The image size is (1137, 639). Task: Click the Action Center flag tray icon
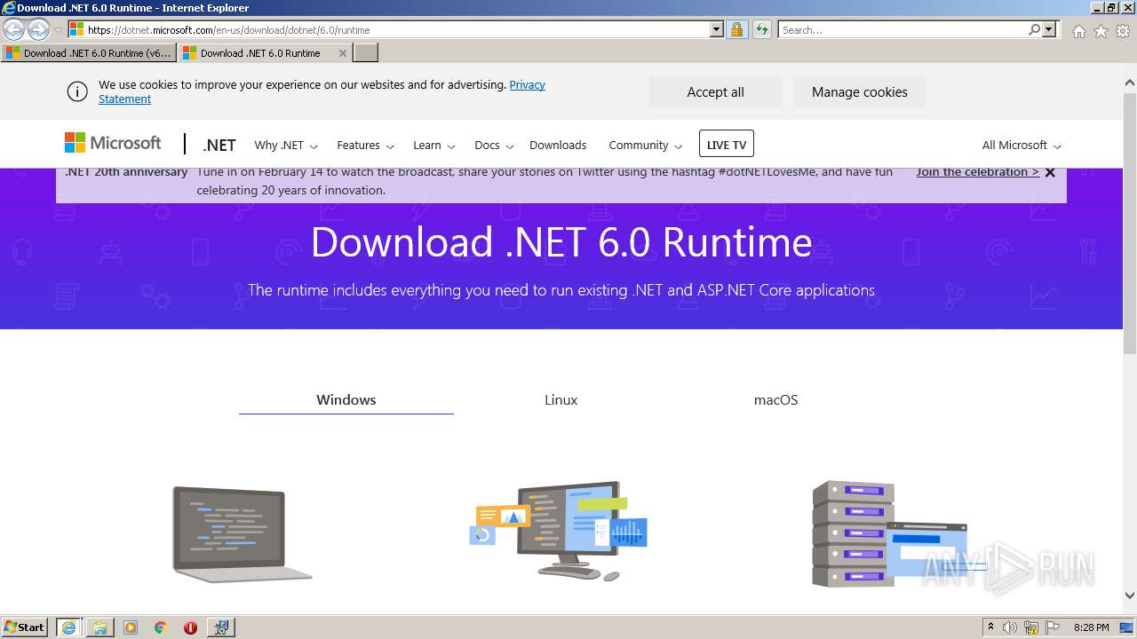pyautogui.click(x=1053, y=627)
